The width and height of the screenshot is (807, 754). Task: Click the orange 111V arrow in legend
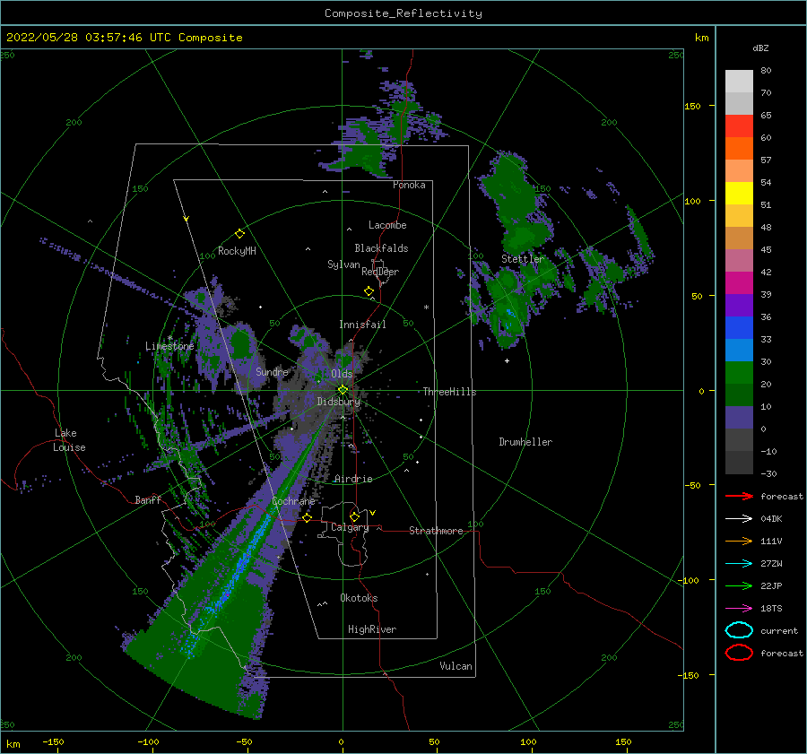[739, 541]
